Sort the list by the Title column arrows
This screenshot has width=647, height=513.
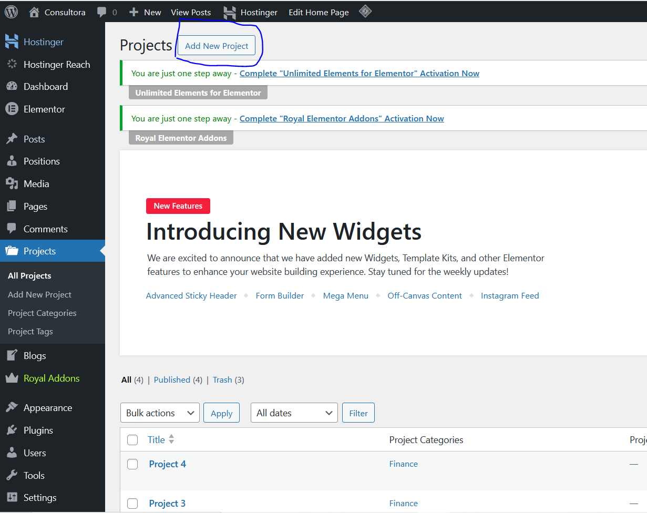[x=171, y=440]
